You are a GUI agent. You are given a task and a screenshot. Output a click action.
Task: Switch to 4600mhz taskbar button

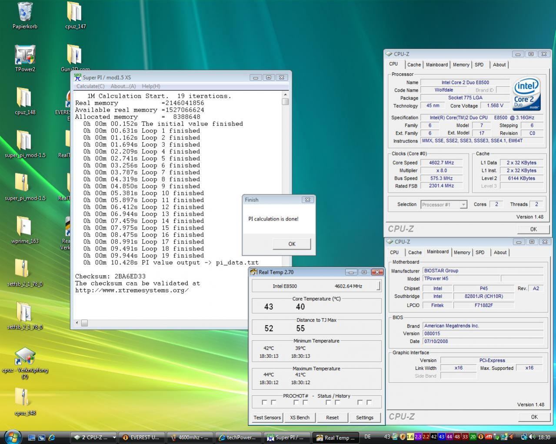(190, 437)
